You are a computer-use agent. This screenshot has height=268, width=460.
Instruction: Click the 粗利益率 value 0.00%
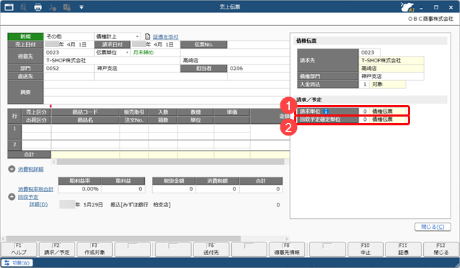coord(80,189)
